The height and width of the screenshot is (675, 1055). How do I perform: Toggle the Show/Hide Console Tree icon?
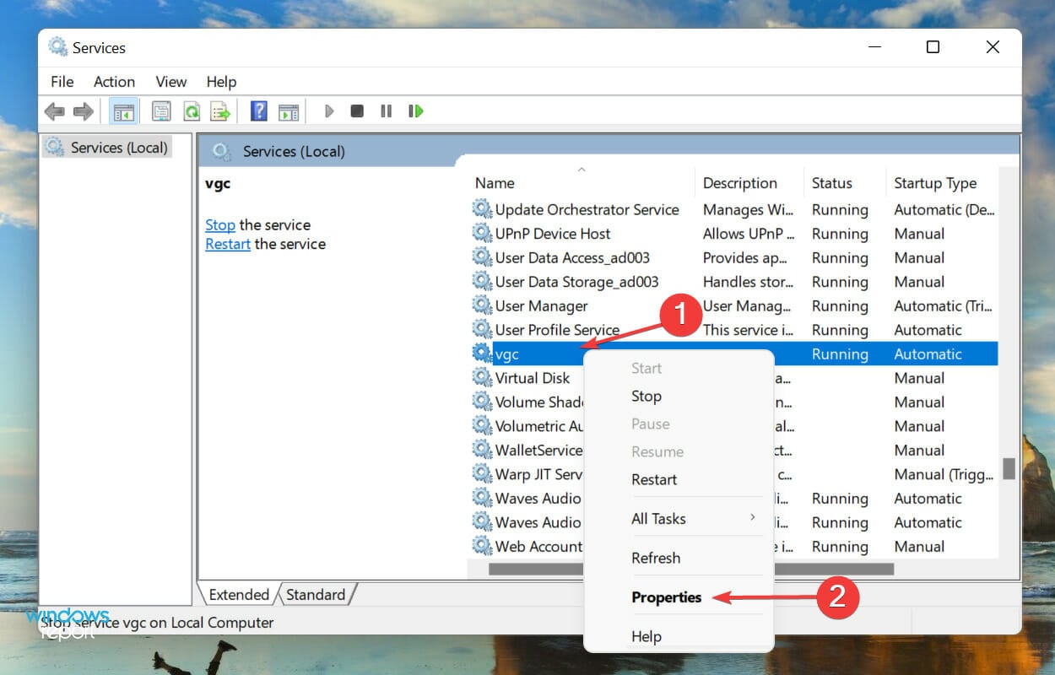[x=123, y=111]
